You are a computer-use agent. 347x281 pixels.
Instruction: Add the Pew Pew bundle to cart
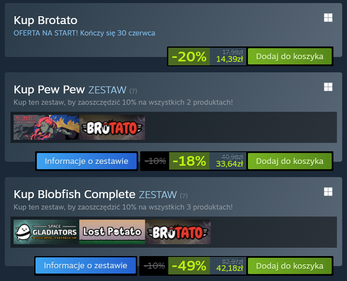[x=290, y=161]
